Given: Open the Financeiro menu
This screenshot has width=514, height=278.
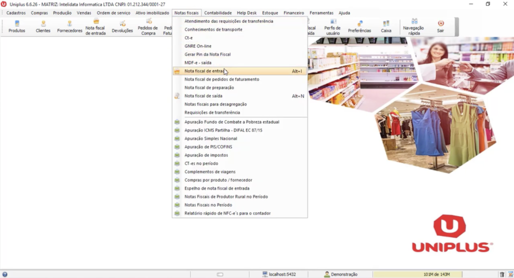Looking at the screenshot, I should coord(294,13).
